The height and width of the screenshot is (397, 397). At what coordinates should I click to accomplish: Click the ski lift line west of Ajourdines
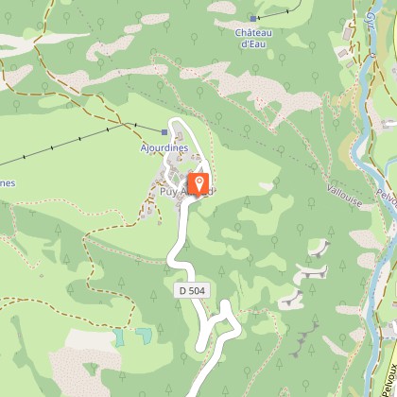(x=64, y=144)
